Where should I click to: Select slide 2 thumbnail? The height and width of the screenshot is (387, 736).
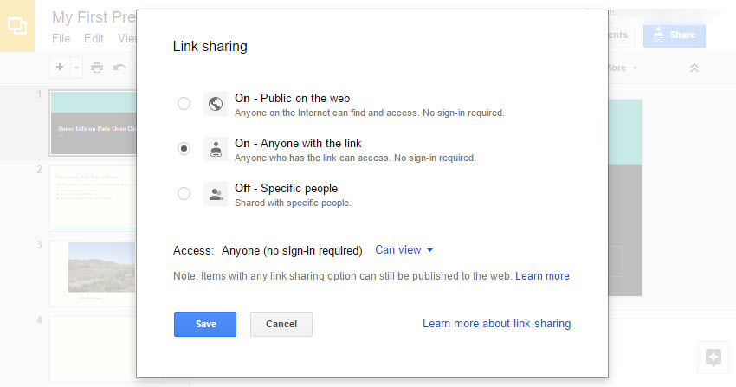pos(94,197)
